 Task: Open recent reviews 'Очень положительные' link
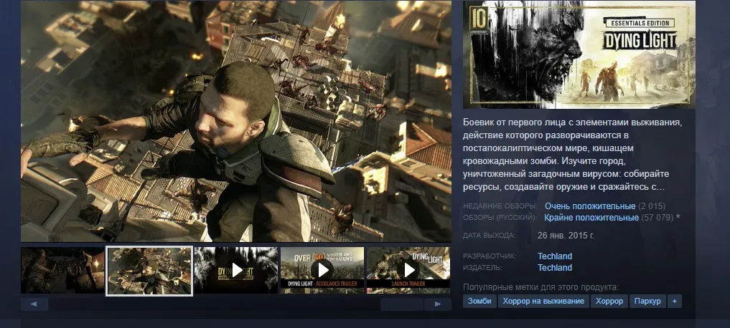tap(590, 206)
